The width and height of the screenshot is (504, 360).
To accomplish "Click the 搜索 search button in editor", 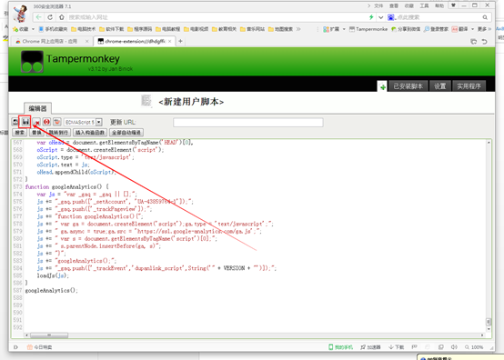I will [20, 133].
